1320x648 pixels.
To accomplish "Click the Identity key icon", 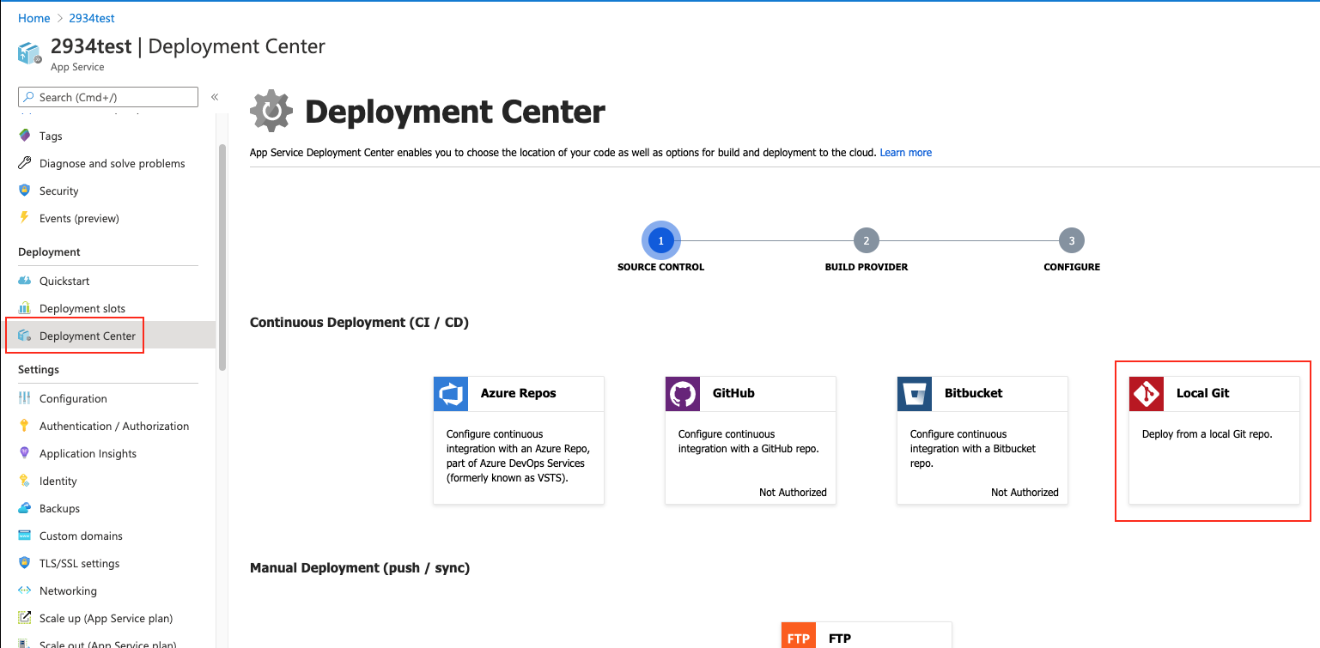I will pos(24,481).
